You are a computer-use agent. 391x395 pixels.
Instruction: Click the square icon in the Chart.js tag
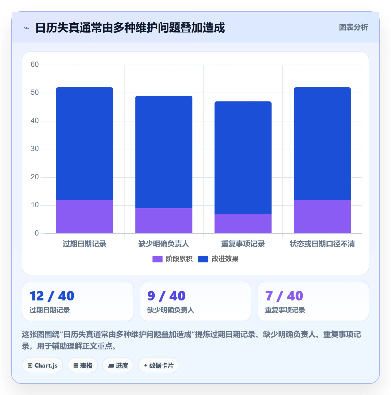(x=30, y=366)
